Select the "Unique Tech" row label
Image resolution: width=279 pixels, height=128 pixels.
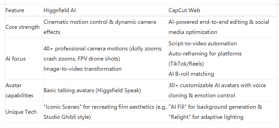point(21,112)
